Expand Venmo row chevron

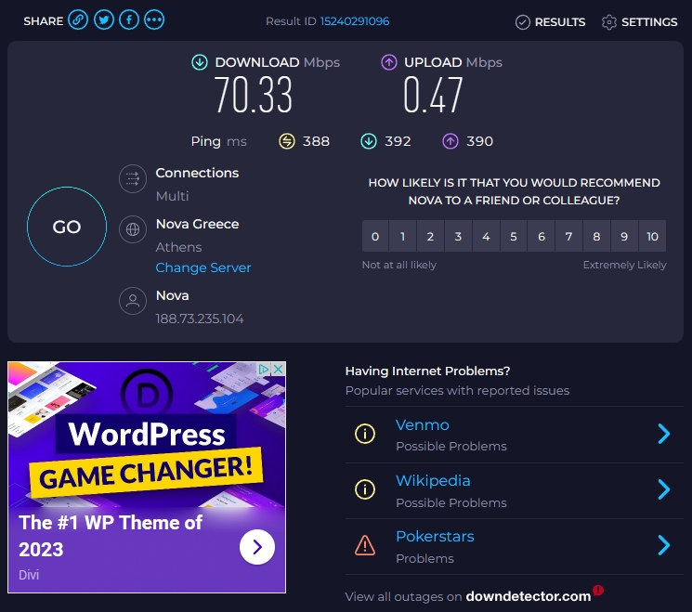tap(664, 434)
